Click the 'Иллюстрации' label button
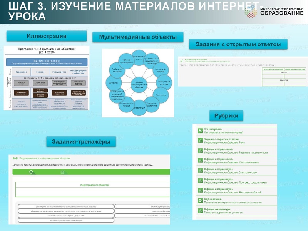Image resolution: width=308 pixels, height=231 pixels. tap(47, 36)
